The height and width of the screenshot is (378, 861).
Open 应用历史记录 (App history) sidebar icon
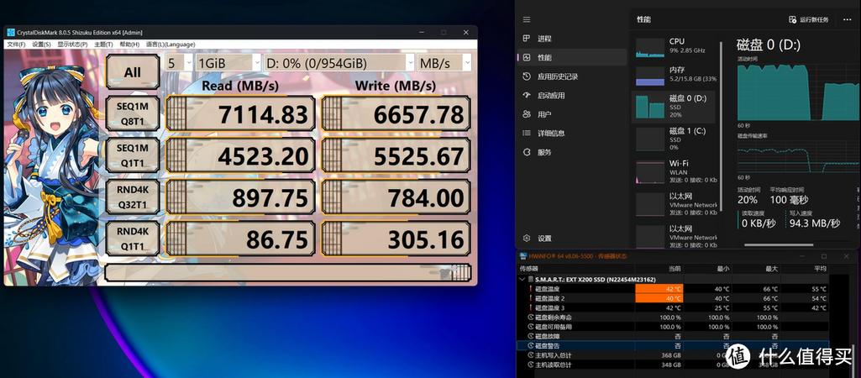click(x=527, y=76)
